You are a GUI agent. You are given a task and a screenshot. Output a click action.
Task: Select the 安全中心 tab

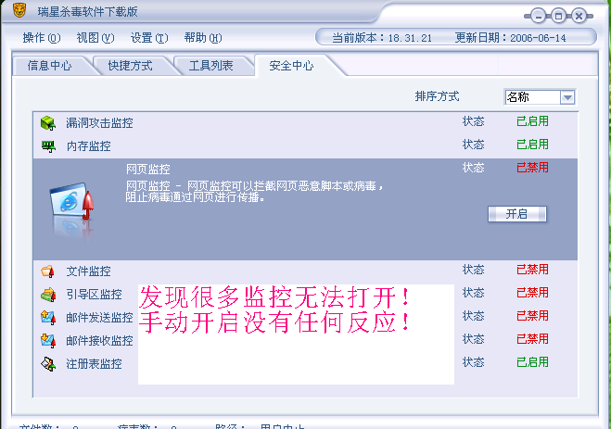(291, 66)
